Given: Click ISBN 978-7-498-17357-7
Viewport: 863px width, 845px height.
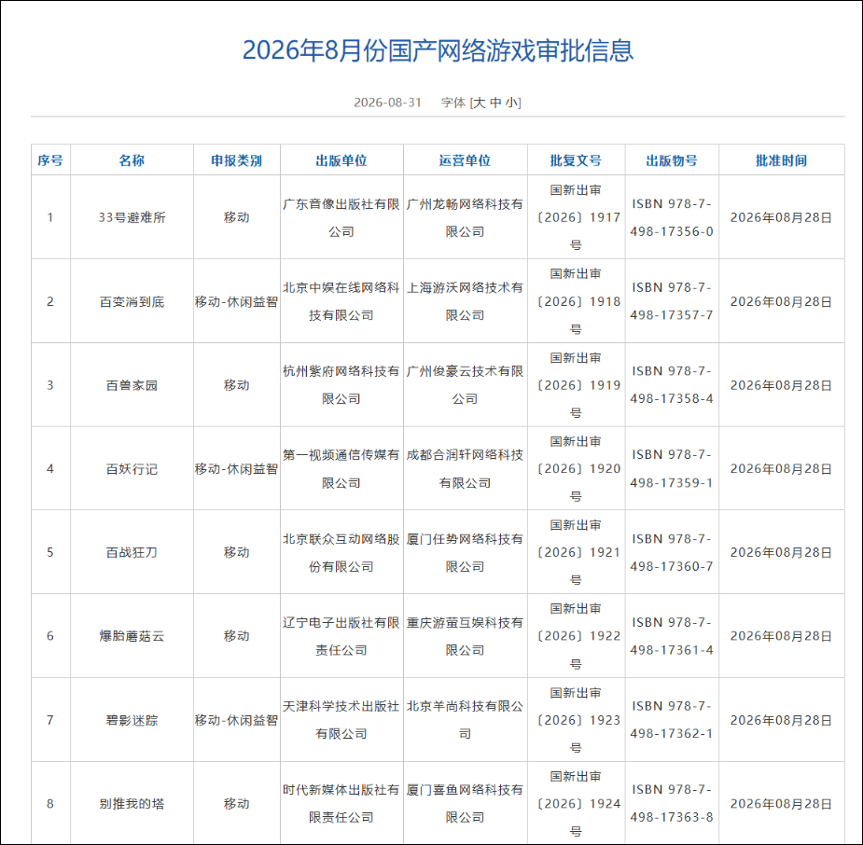Looking at the screenshot, I should click(x=672, y=301).
